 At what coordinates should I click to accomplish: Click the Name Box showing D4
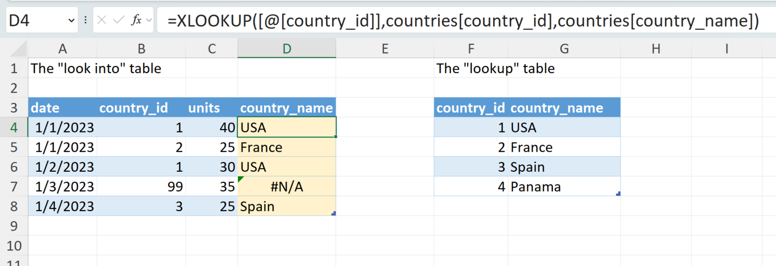pos(35,20)
